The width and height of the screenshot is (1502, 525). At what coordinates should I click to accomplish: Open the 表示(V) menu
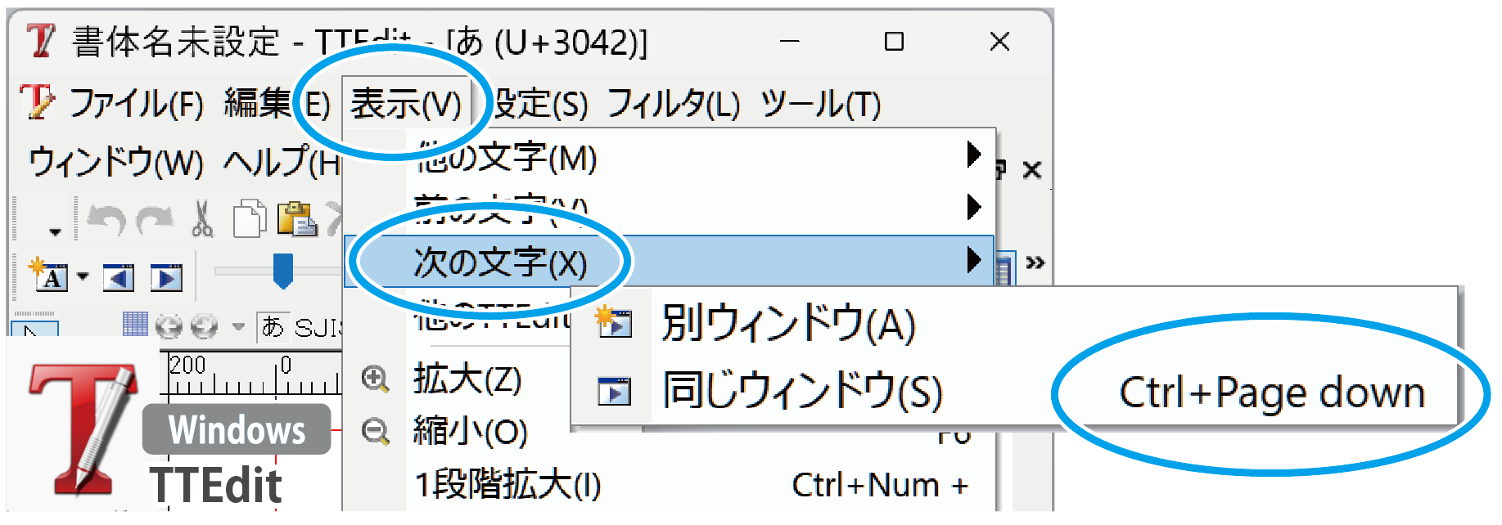pos(406,105)
